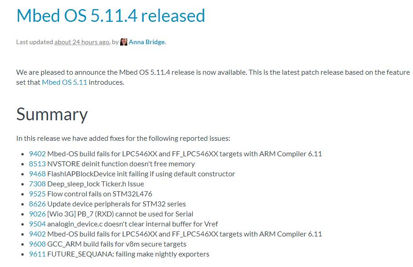
Task: Open issue 8513 about NVSTORE deinit
Action: [37, 164]
